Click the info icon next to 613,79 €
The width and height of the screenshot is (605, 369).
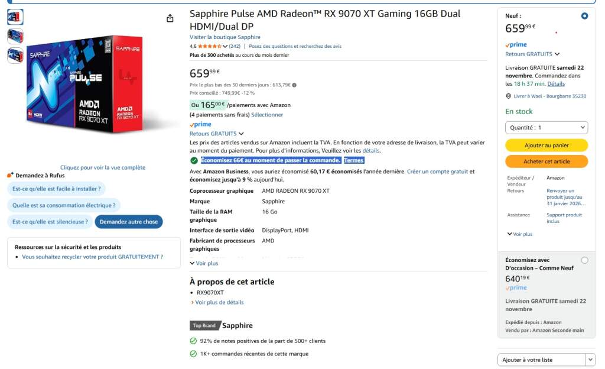point(294,85)
